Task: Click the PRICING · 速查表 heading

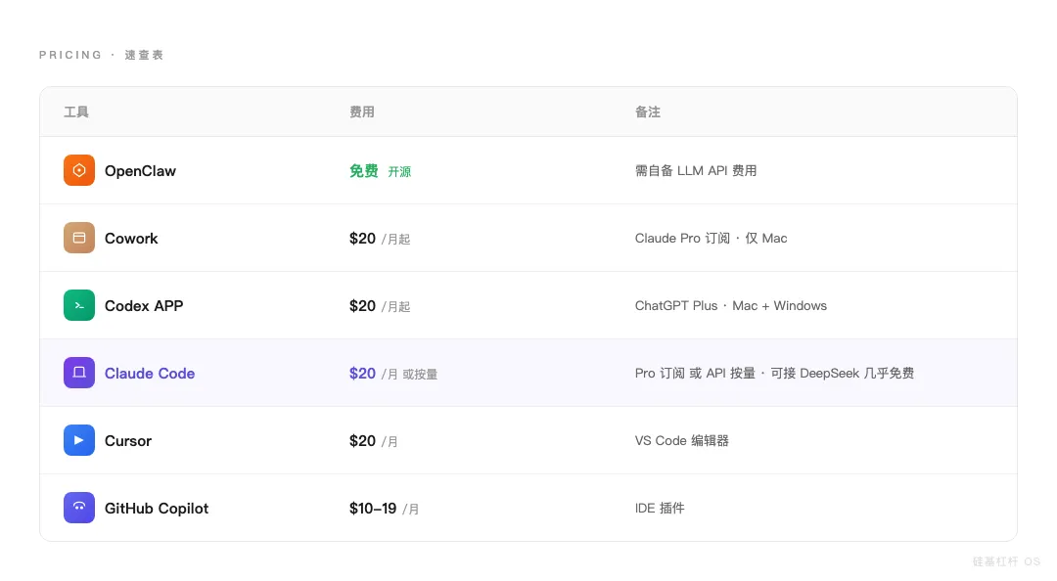Action: coord(102,55)
